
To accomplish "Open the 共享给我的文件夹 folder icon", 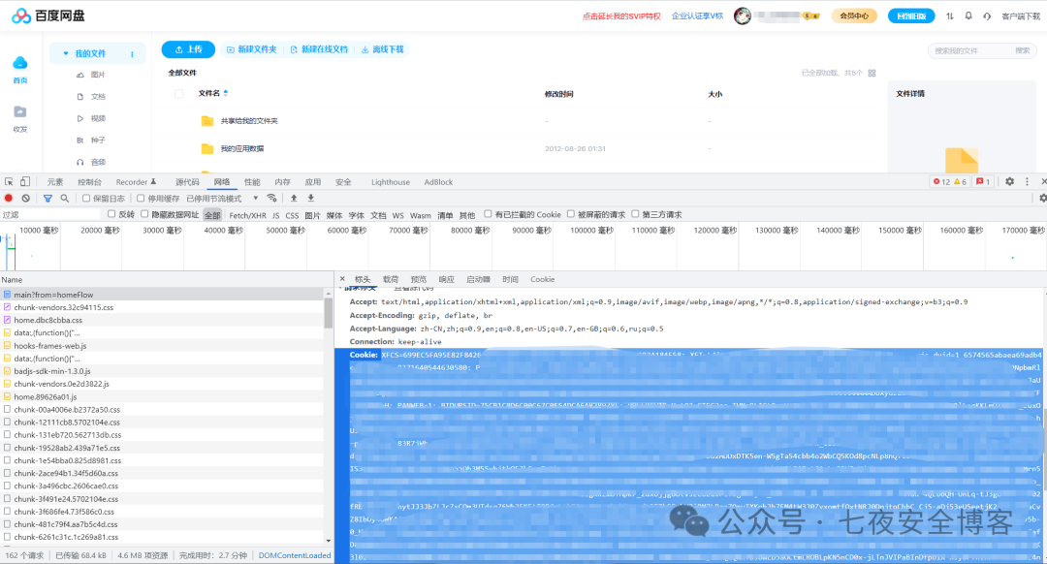I will 207,121.
